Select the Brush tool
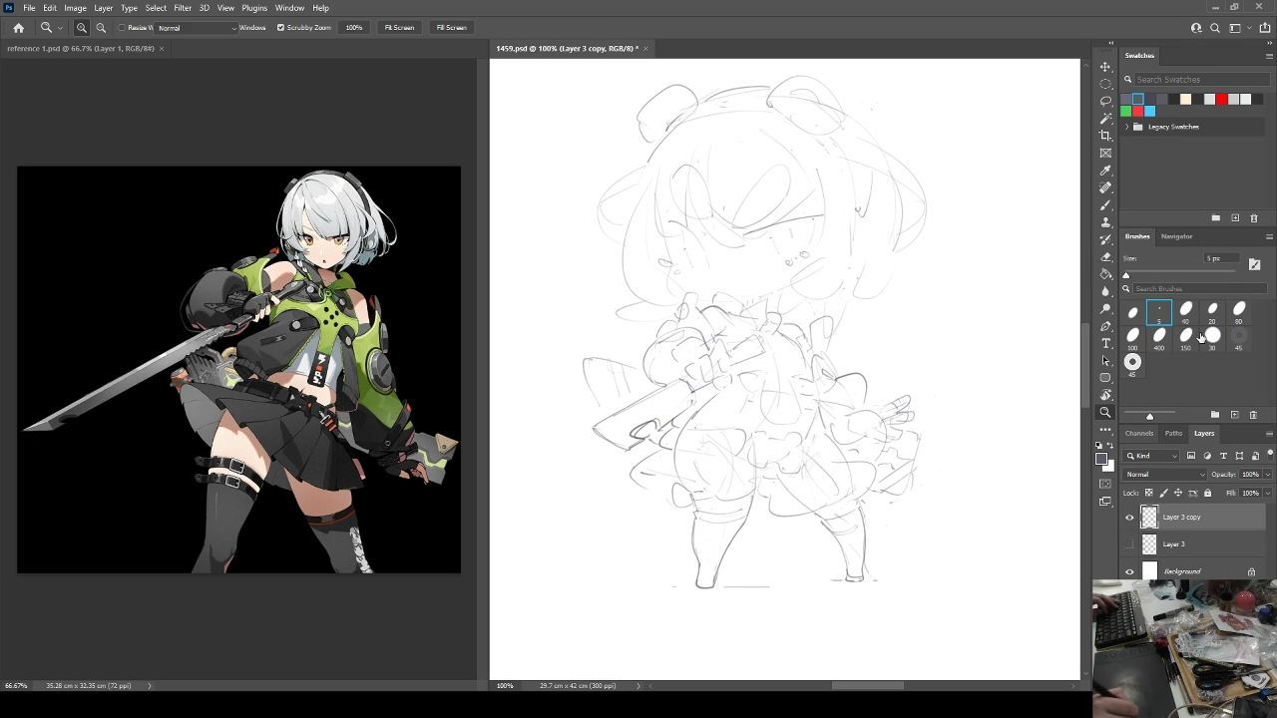The width and height of the screenshot is (1277, 718). 1105,204
